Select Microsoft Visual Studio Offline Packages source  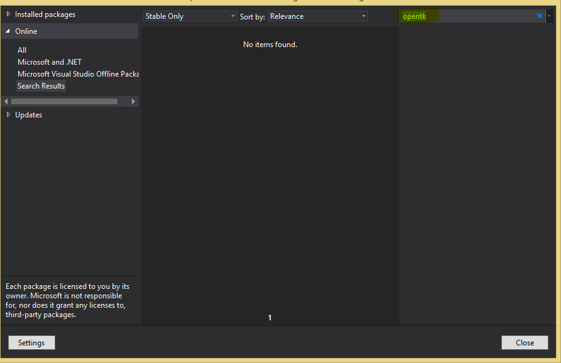coord(78,73)
